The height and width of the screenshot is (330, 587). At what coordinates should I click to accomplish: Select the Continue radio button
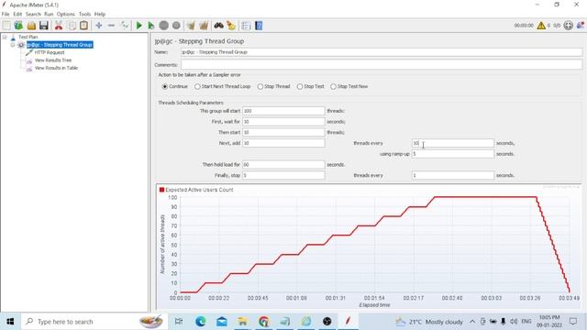coord(165,86)
